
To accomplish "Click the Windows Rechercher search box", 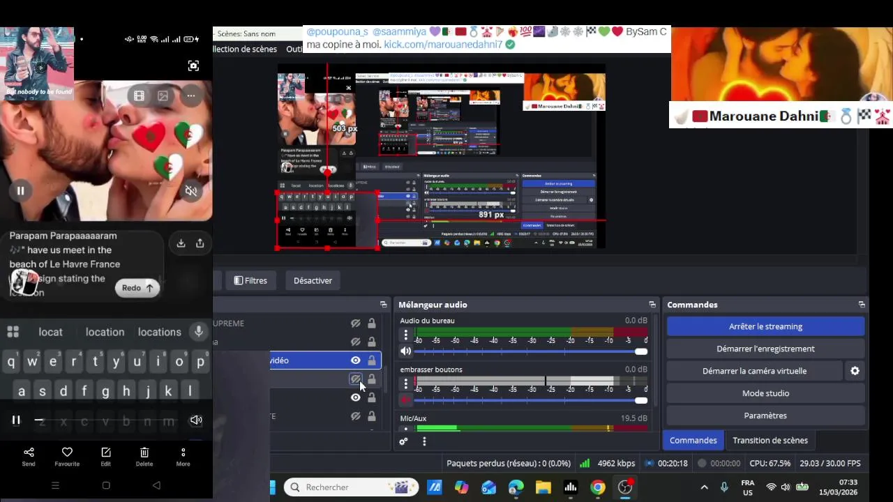I will (x=352, y=487).
